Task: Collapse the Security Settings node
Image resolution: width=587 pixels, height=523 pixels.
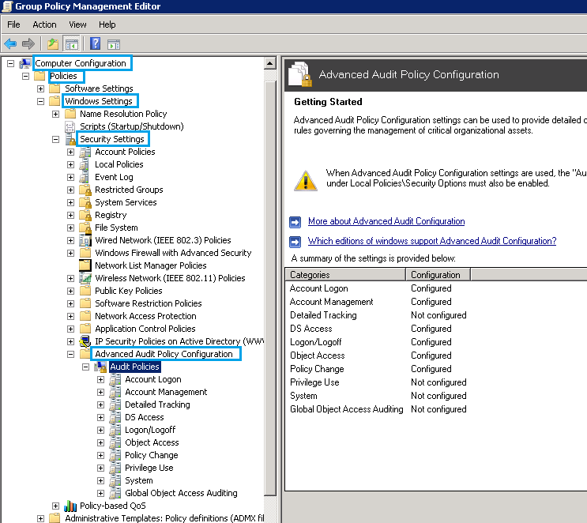Action: [x=56, y=139]
